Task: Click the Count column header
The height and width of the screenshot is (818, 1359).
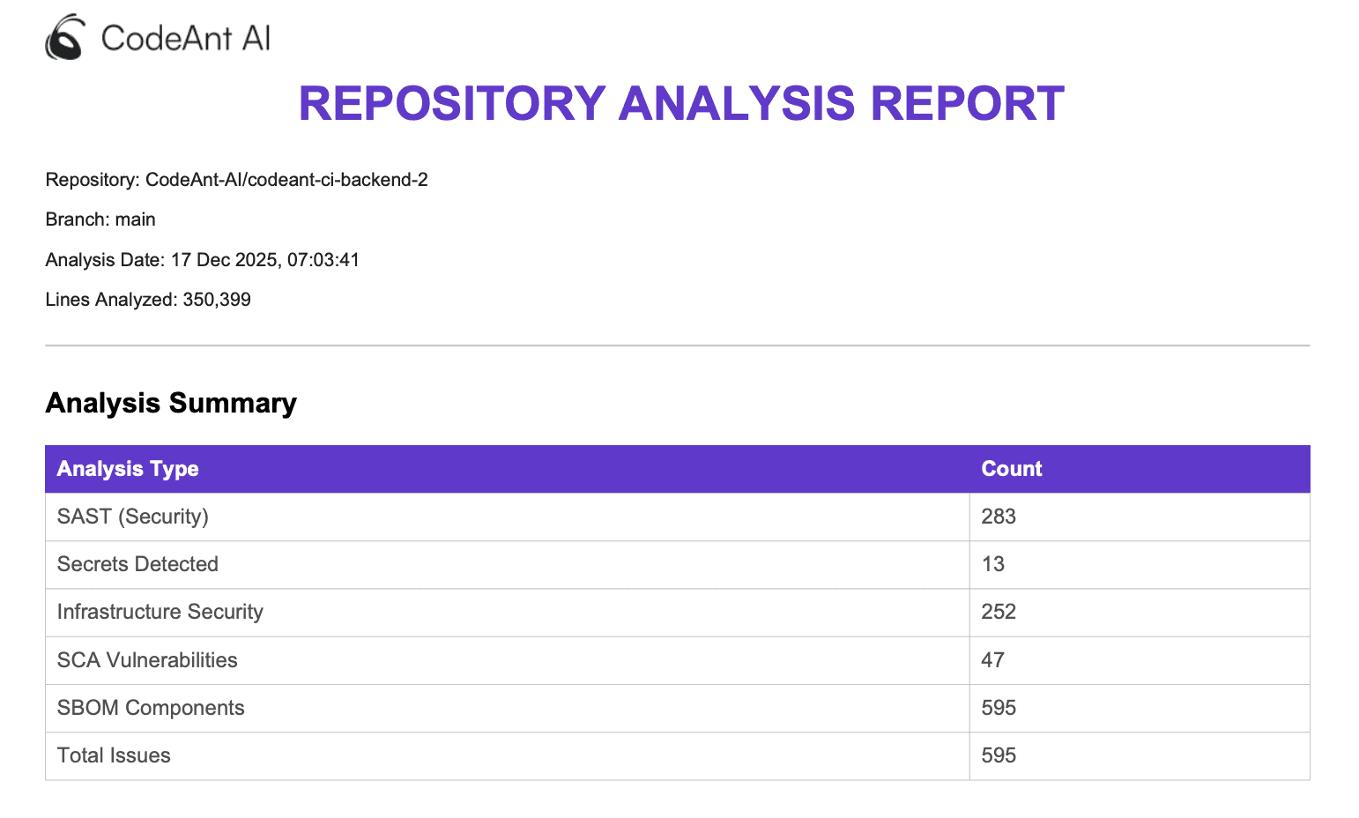Action: tap(1011, 469)
